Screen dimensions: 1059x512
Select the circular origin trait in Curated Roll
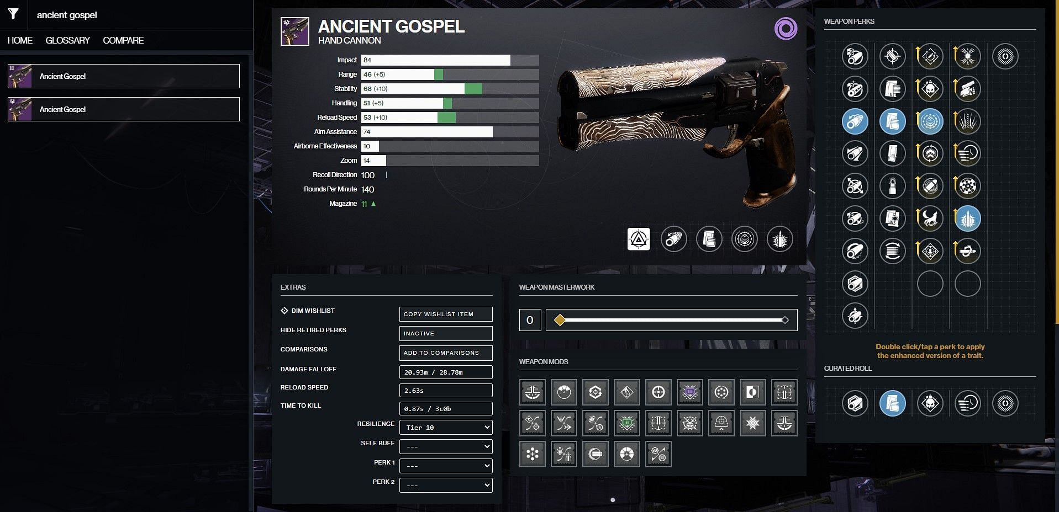point(1005,403)
